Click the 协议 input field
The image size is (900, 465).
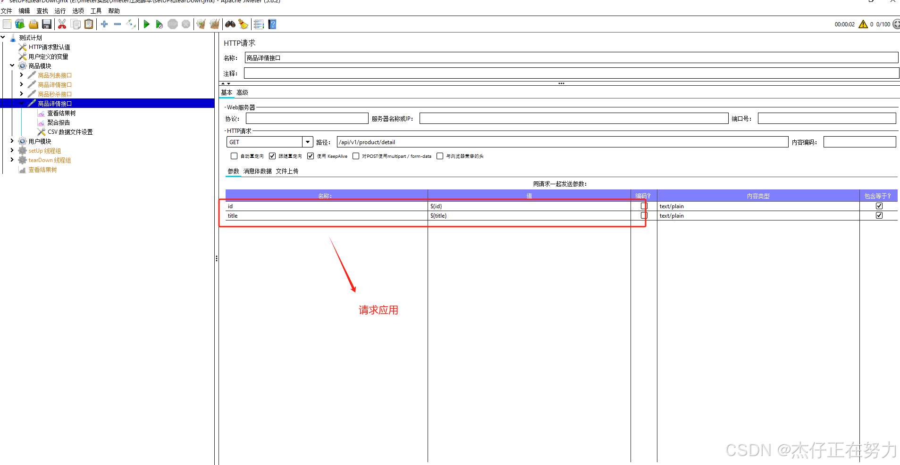[x=307, y=118]
